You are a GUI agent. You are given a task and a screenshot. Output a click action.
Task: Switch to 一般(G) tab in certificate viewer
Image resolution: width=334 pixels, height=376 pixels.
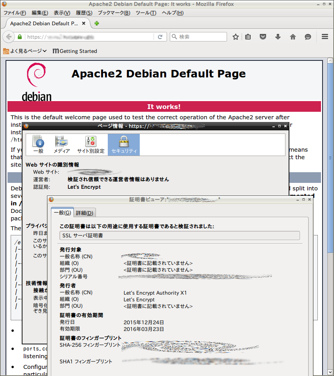[62, 212]
